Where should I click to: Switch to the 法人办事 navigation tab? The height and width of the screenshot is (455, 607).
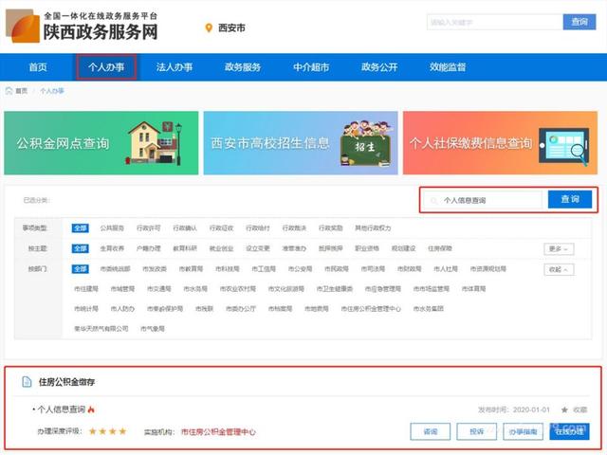(175, 67)
